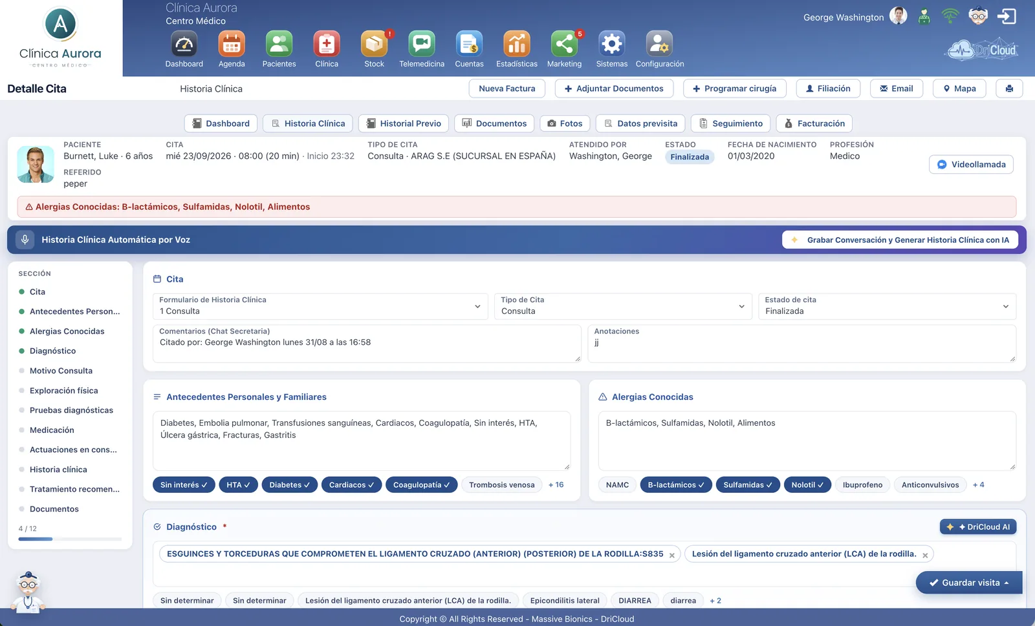Viewport: 1035px width, 626px height.
Task: Open the Telemedicina icon
Action: coord(422,44)
